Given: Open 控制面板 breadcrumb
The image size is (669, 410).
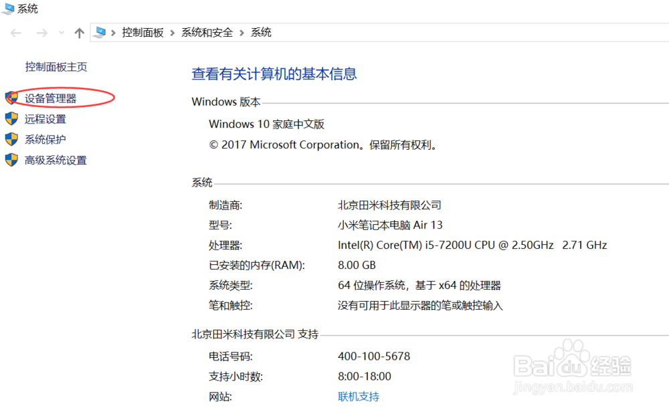Looking at the screenshot, I should coord(142,32).
